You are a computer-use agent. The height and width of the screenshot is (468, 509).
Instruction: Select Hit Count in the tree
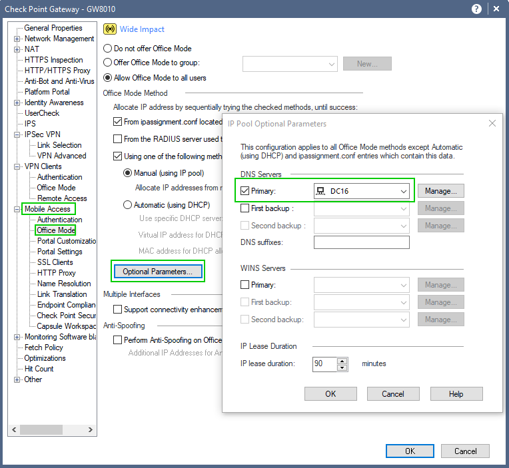pyautogui.click(x=39, y=369)
